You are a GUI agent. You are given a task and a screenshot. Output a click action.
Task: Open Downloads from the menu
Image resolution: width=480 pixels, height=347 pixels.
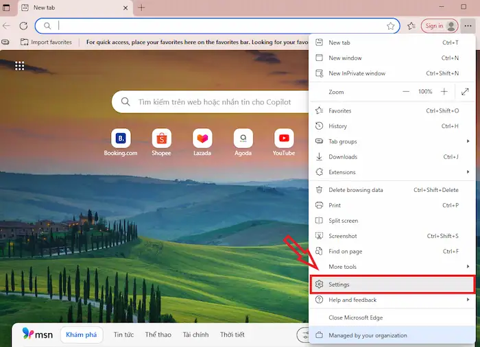point(392,157)
